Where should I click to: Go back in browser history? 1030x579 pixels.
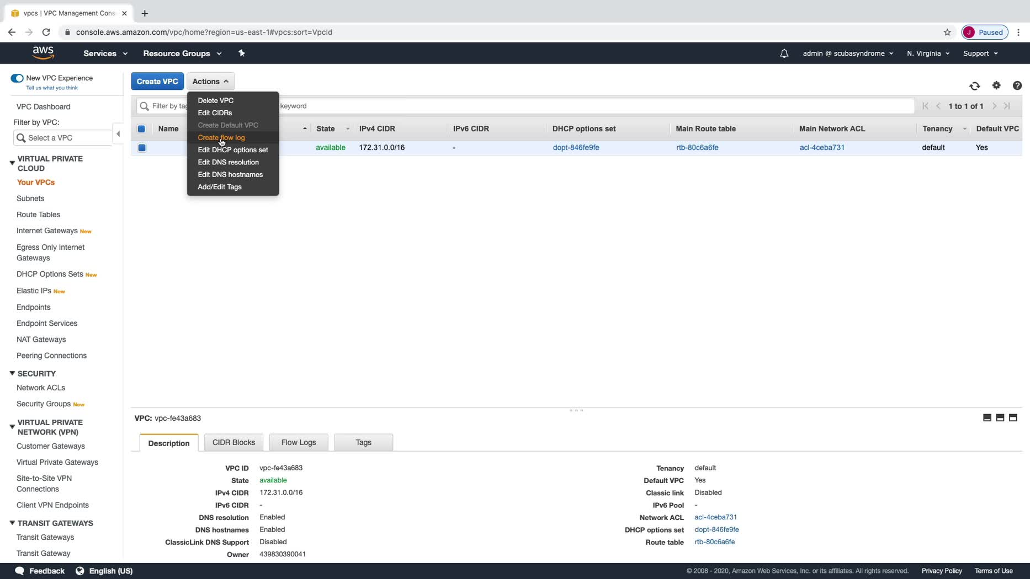point(12,32)
